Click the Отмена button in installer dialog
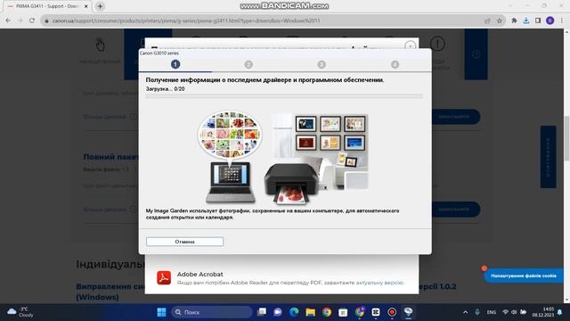 [x=184, y=242]
